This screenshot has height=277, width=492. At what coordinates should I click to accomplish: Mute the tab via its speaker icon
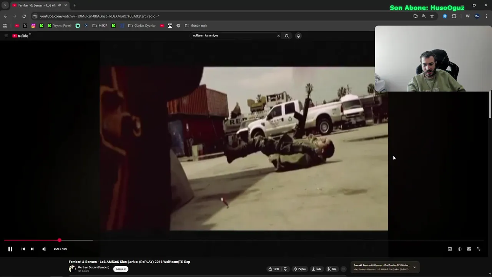click(x=59, y=5)
